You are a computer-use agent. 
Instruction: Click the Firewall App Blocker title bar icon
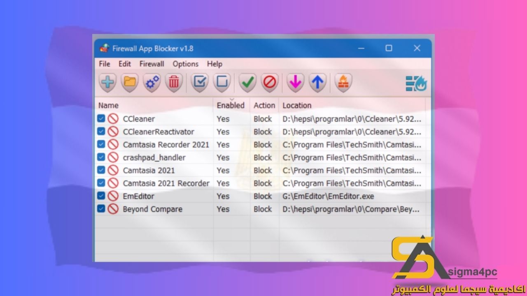pyautogui.click(x=104, y=48)
